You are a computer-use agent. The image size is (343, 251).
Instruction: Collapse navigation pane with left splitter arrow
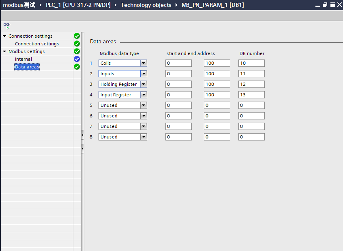pos(83,135)
